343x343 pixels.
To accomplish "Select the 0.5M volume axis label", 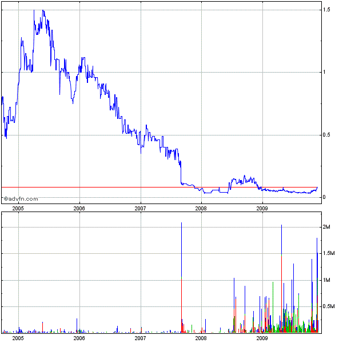I will point(329,306).
